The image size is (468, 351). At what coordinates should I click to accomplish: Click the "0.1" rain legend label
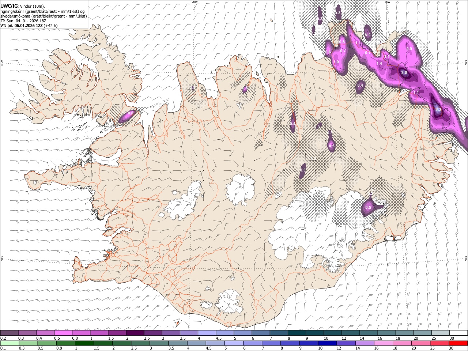[x=3, y=348]
